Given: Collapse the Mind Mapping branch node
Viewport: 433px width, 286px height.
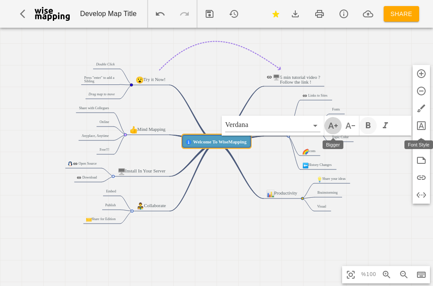Looking at the screenshot, I should pyautogui.click(x=126, y=135).
